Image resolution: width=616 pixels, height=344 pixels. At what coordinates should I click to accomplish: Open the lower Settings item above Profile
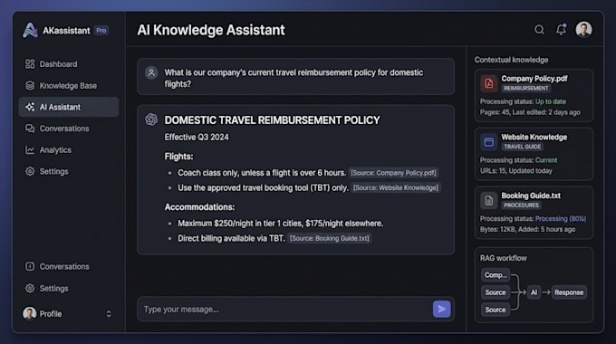68,288
